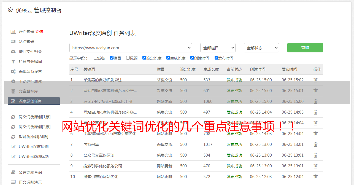Open 账户管理 bar chart icon
Image resolution: width=354 pixels, height=185 pixels.
(x=13, y=32)
